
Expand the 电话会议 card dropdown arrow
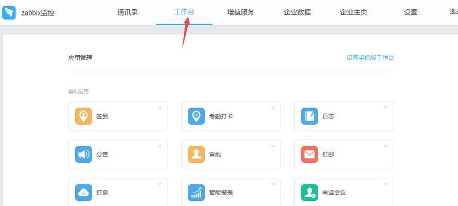[386, 184]
